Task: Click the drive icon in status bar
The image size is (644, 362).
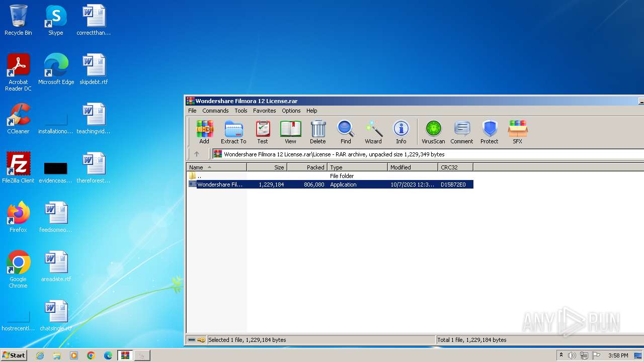Action: pos(192,340)
